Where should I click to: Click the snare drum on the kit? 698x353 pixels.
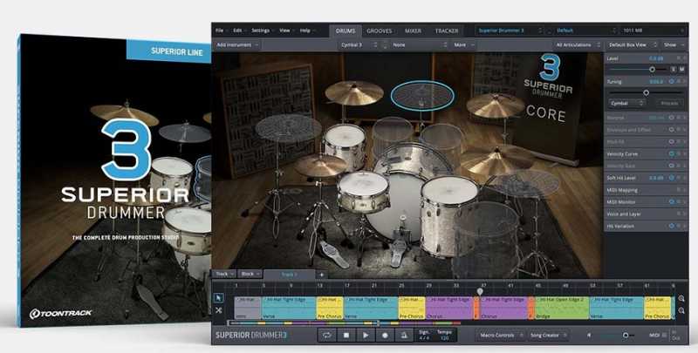pyautogui.click(x=364, y=191)
